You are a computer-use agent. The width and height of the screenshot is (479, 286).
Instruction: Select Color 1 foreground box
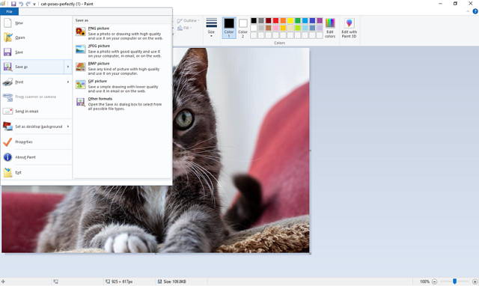pyautogui.click(x=229, y=28)
